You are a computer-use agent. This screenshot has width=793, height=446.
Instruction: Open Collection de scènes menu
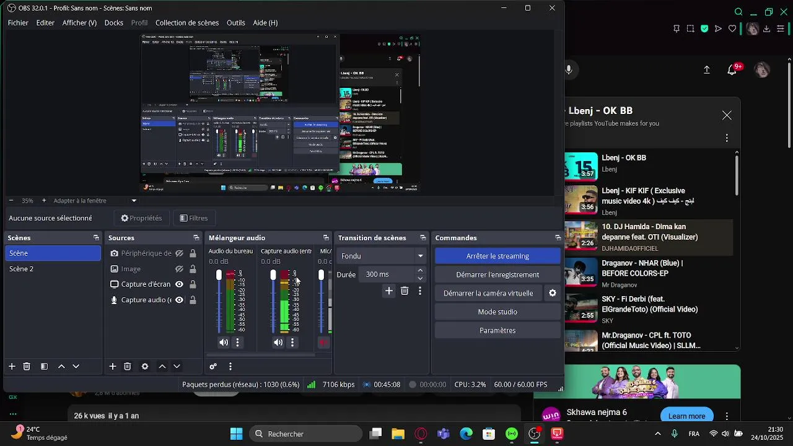187,23
